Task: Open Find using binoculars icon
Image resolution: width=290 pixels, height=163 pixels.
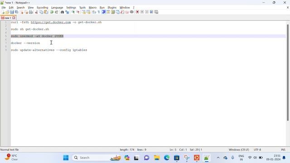Action: pos(62,12)
